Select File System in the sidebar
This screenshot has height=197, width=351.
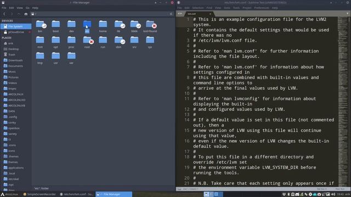pyautogui.click(x=16, y=26)
